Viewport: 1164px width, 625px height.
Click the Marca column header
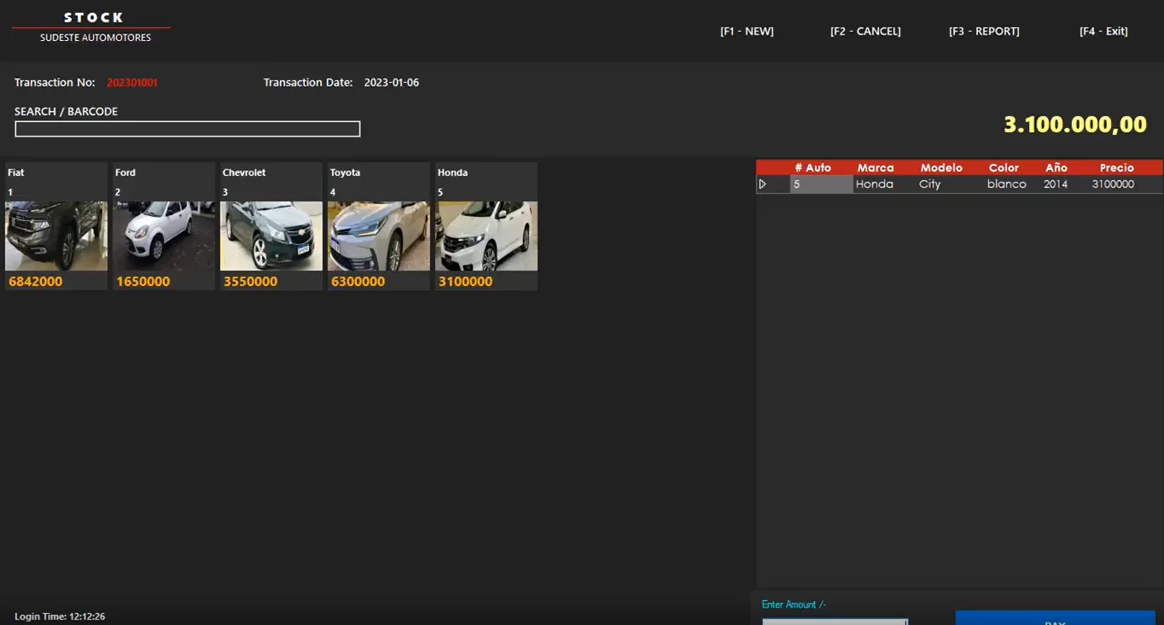click(x=876, y=168)
